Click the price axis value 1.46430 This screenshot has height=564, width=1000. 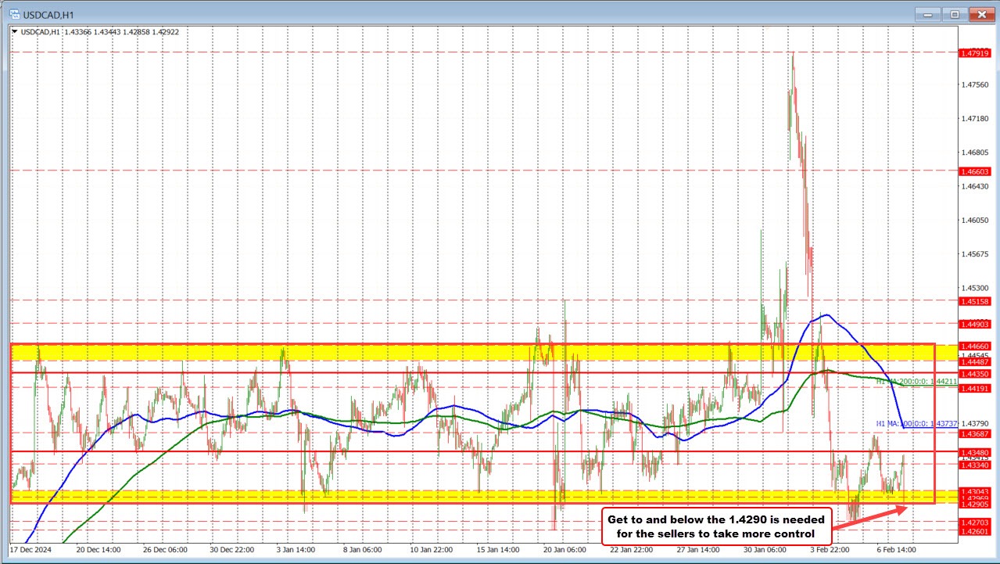(x=975, y=186)
